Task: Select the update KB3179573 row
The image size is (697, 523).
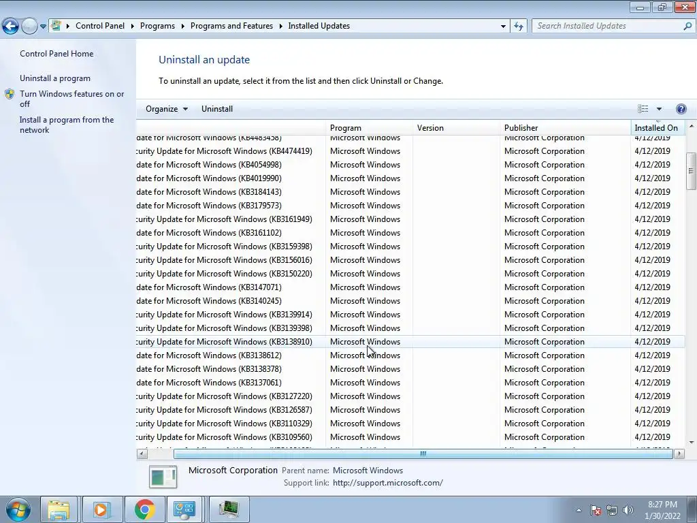Action: click(x=410, y=206)
